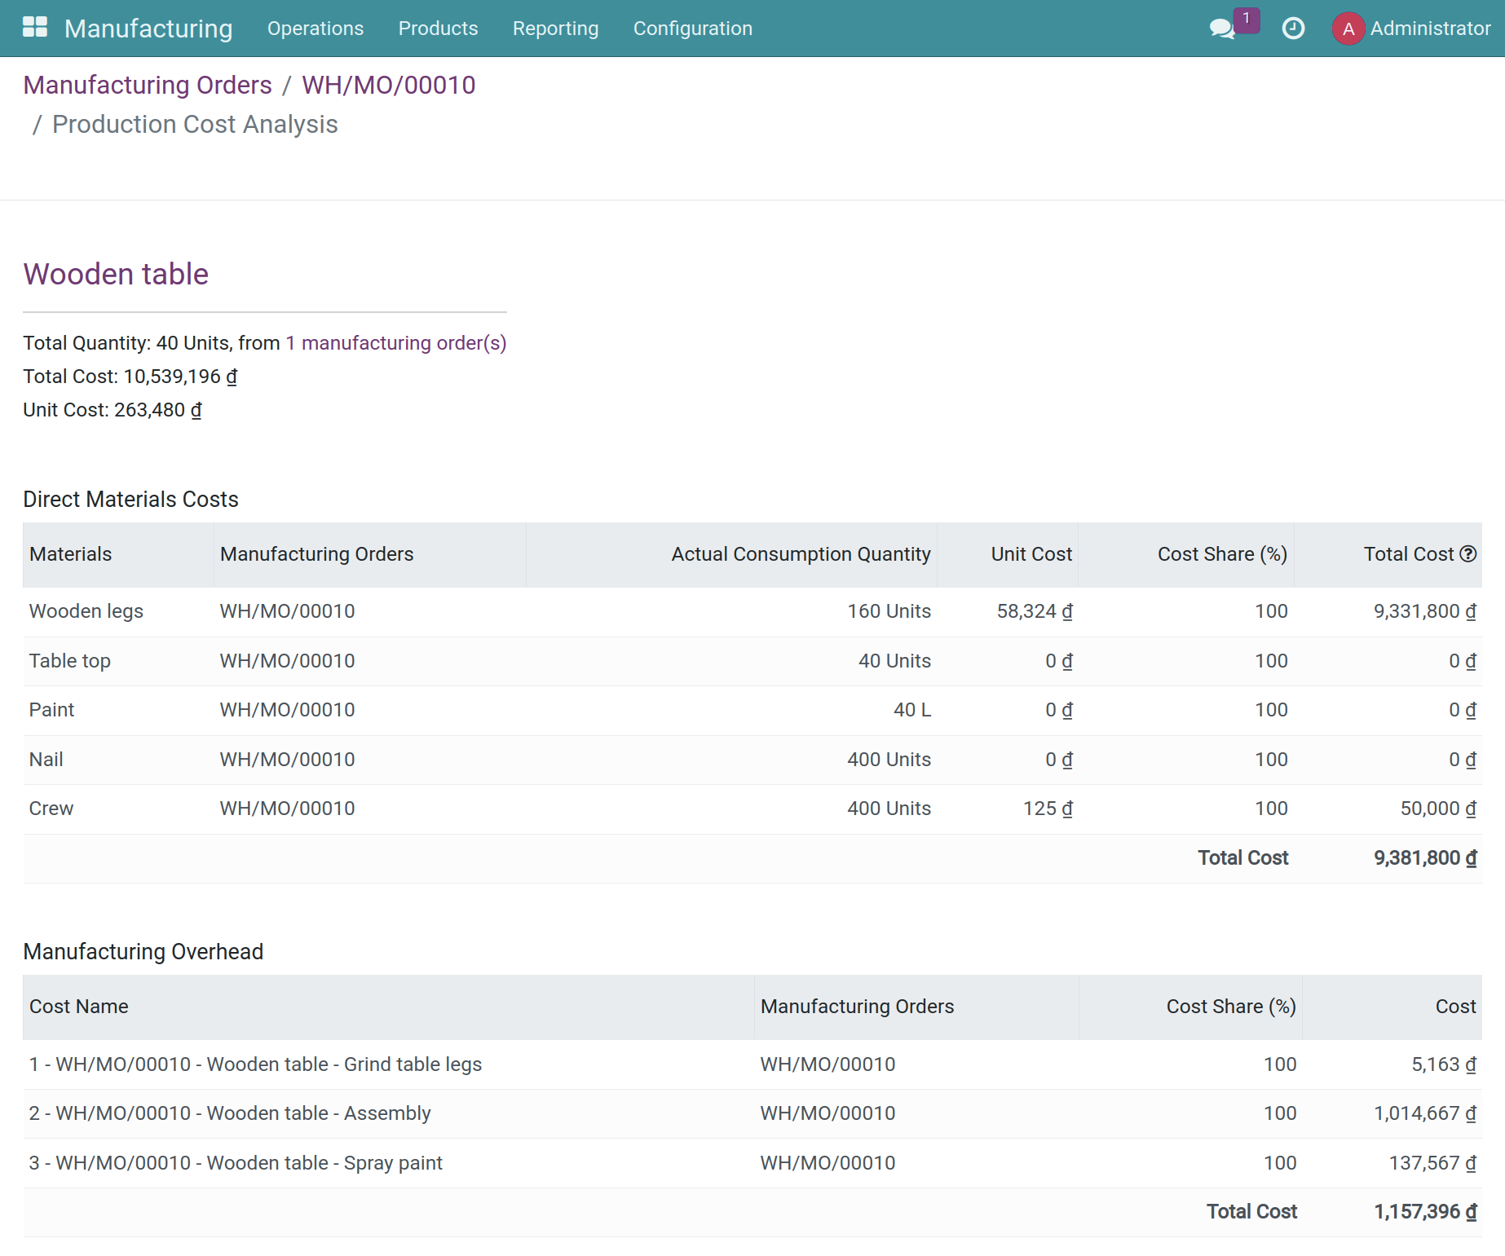Click the Nail material name
The height and width of the screenshot is (1256, 1505).
(x=46, y=760)
